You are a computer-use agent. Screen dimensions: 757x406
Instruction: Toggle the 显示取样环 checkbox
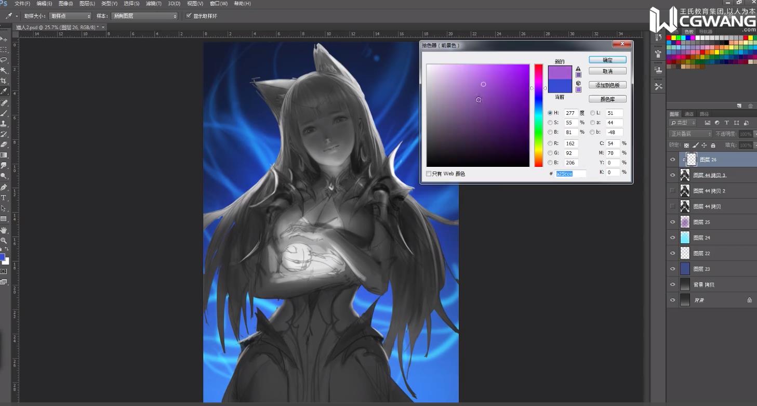click(189, 16)
